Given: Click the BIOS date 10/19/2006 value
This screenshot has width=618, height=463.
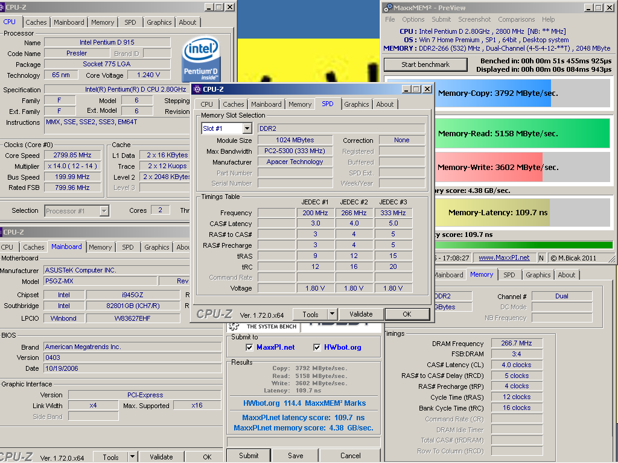Looking at the screenshot, I should click(132, 368).
